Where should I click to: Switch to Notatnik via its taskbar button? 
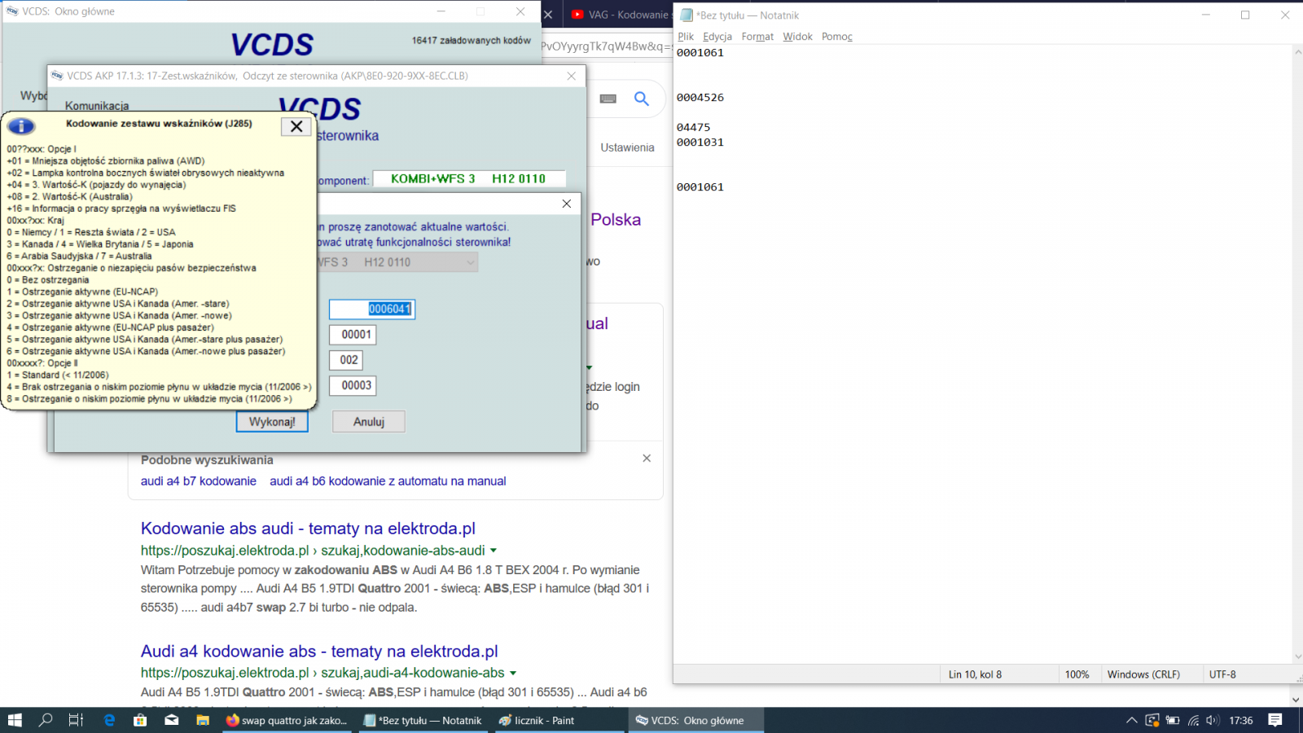pyautogui.click(x=423, y=720)
